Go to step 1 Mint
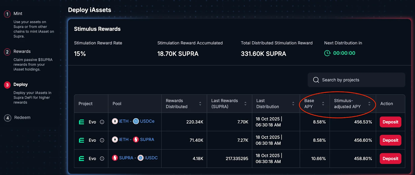415x175 pixels. pos(18,14)
